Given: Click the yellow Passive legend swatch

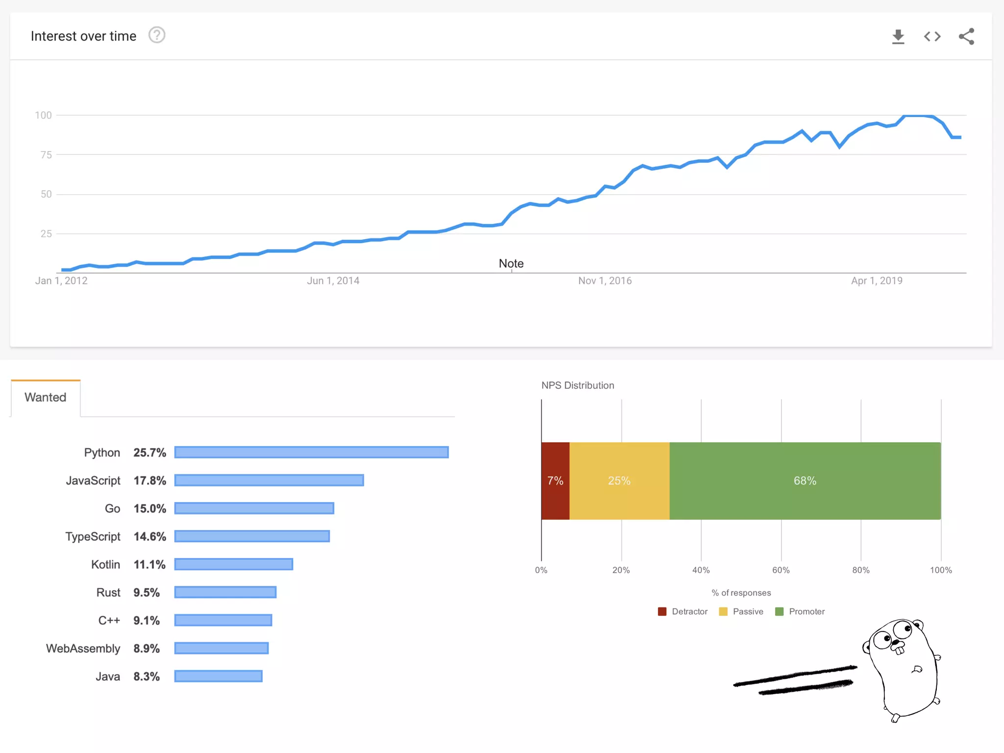Looking at the screenshot, I should tap(723, 611).
